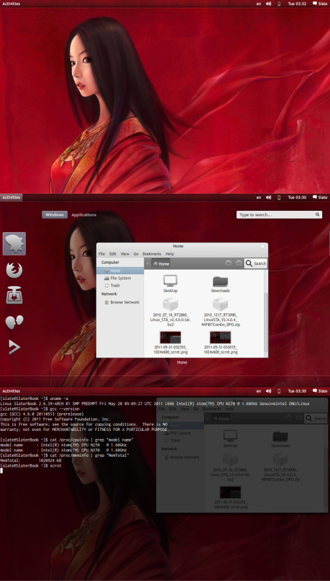The image size is (330, 581).
Task: Click the 'uname -a' command line in terminal
Action: (x=33, y=398)
